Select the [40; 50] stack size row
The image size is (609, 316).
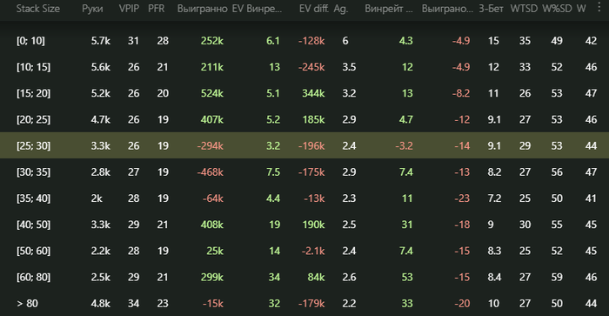(x=304, y=225)
